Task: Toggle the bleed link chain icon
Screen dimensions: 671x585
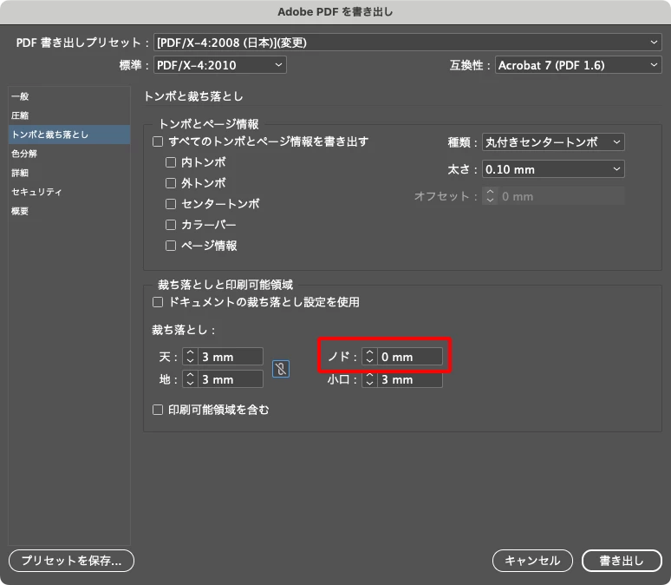Action: click(281, 369)
